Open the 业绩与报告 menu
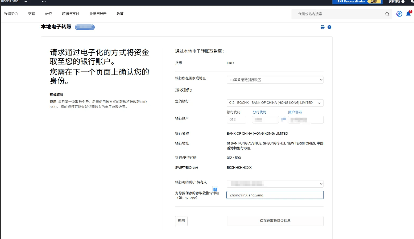 [98, 14]
